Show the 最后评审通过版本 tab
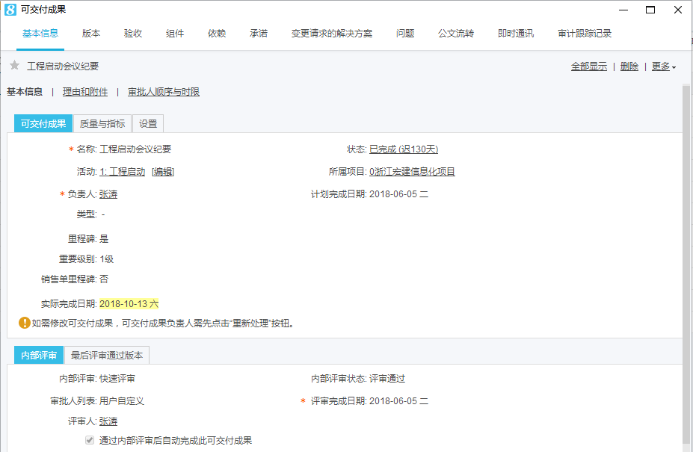The image size is (693, 452). coord(106,355)
